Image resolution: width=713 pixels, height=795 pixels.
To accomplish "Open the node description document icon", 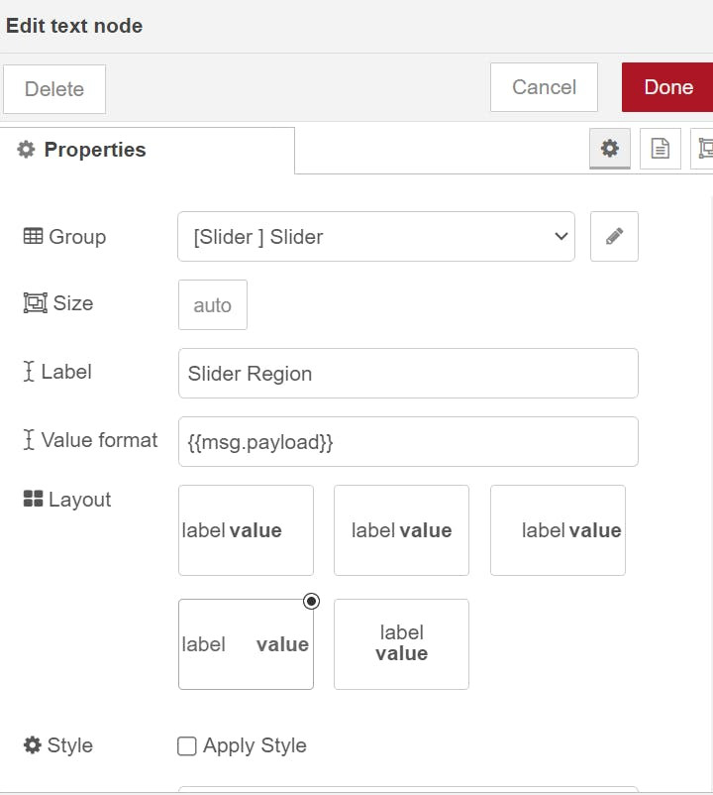I will [x=660, y=149].
